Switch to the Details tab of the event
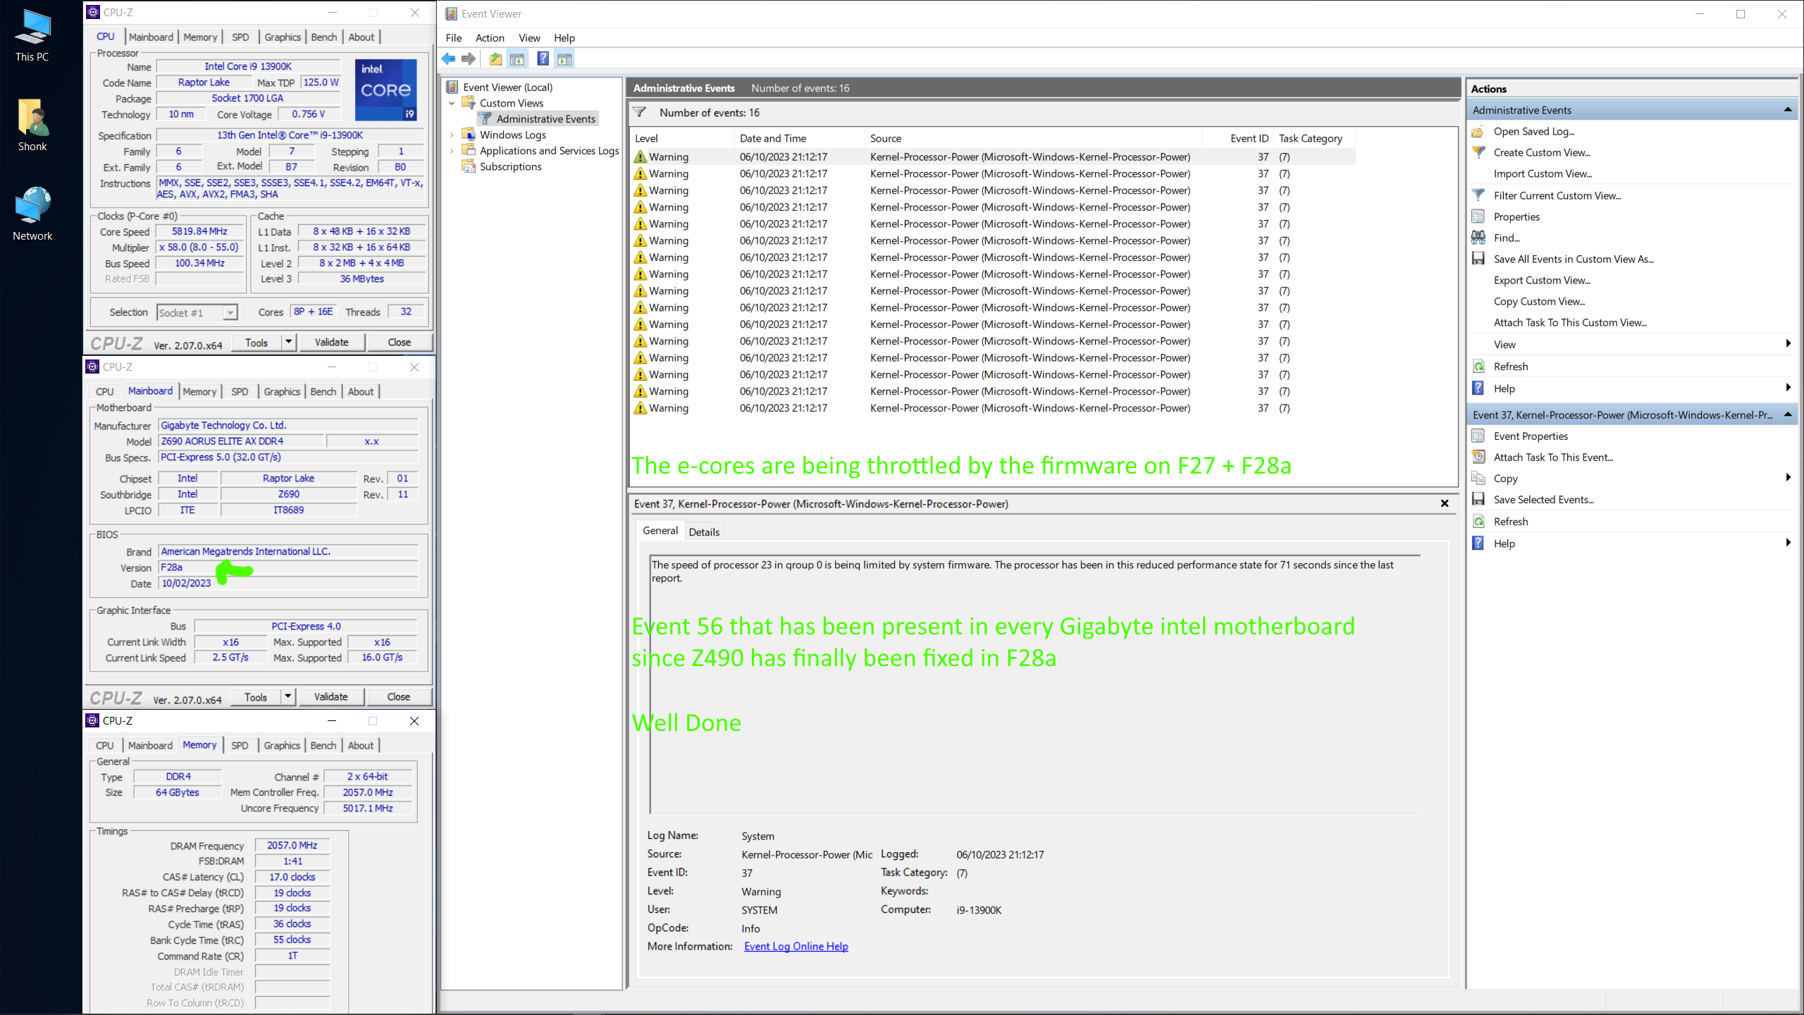 (704, 532)
